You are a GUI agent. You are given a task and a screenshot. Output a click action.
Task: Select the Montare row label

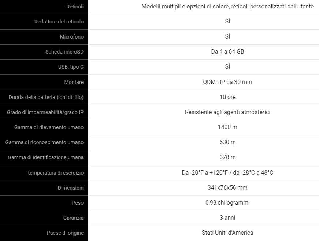click(74, 82)
